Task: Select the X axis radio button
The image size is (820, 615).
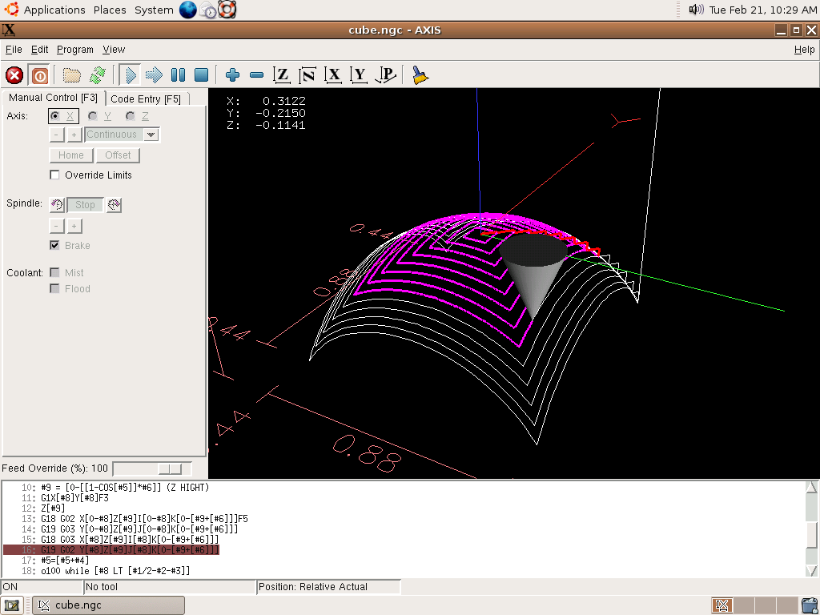Action: (55, 116)
